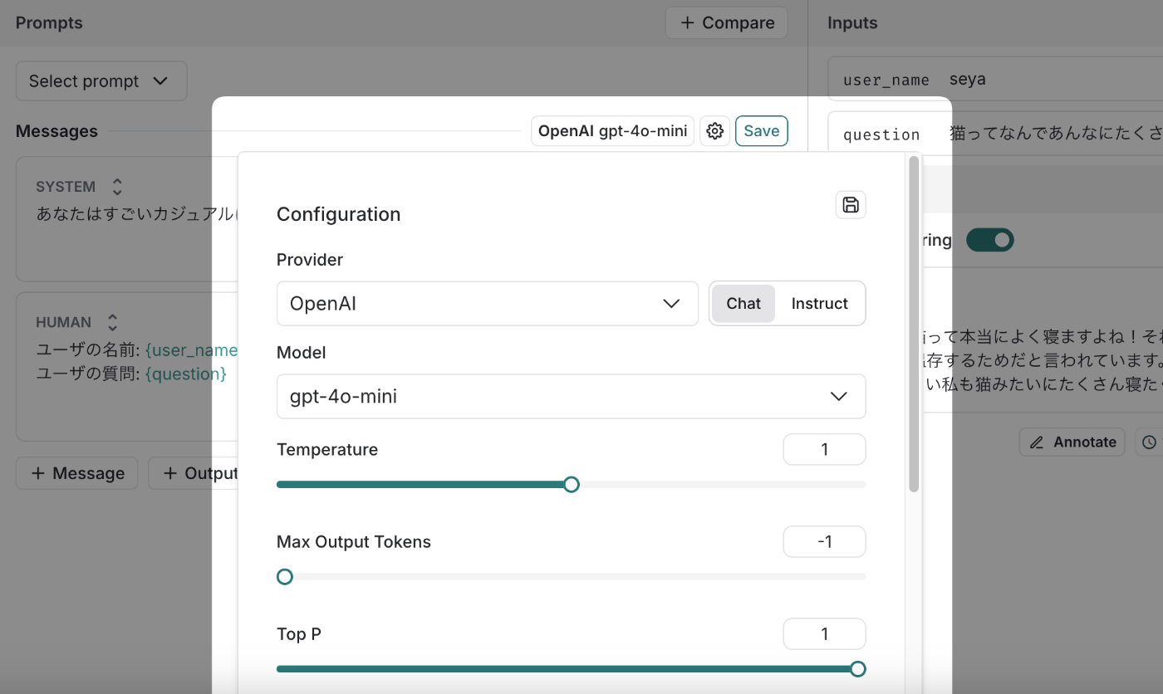This screenshot has width=1163, height=694.
Task: Select the Chat mode tab
Action: pyautogui.click(x=743, y=304)
